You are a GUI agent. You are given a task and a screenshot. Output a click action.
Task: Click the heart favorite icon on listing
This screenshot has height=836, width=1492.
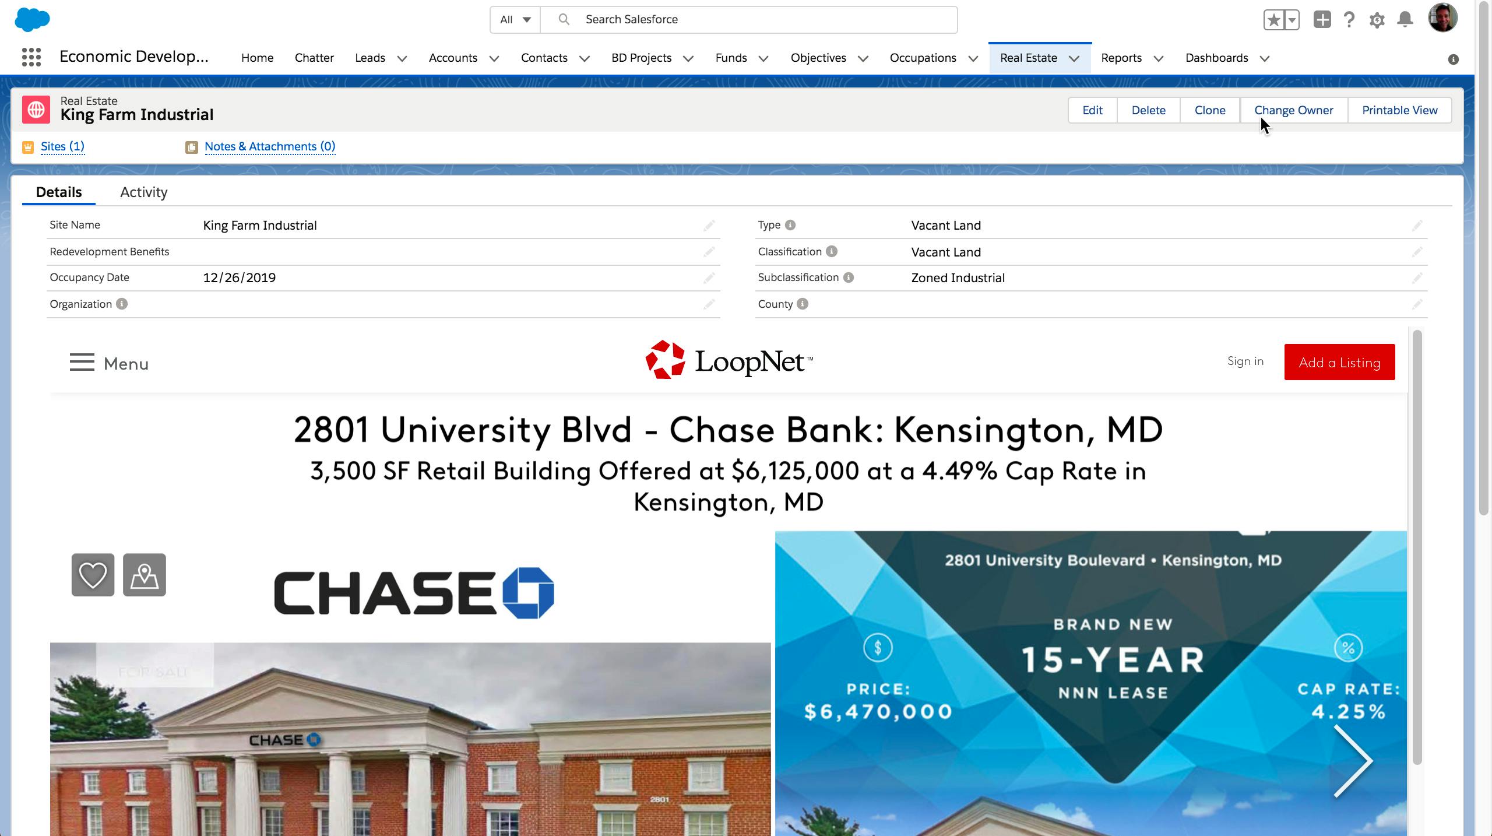(x=93, y=575)
